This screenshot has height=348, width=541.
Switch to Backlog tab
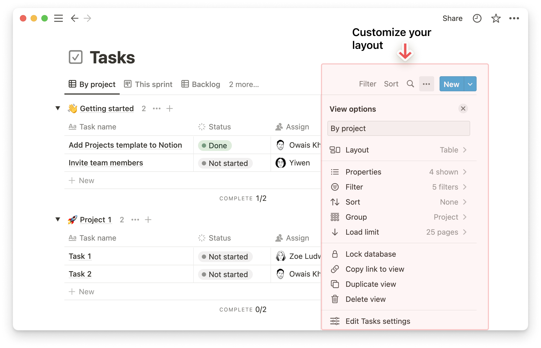point(201,84)
